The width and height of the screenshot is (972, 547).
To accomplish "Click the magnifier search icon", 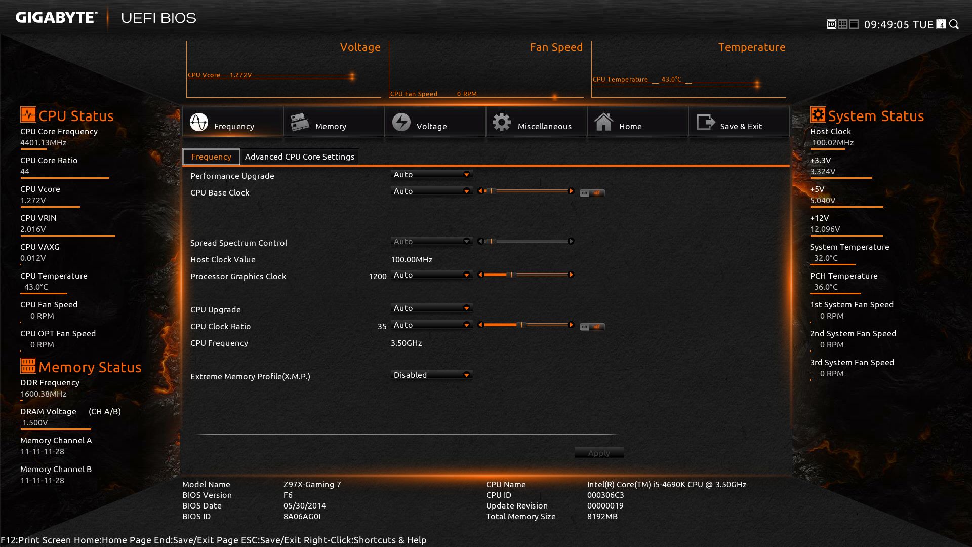I will point(954,24).
